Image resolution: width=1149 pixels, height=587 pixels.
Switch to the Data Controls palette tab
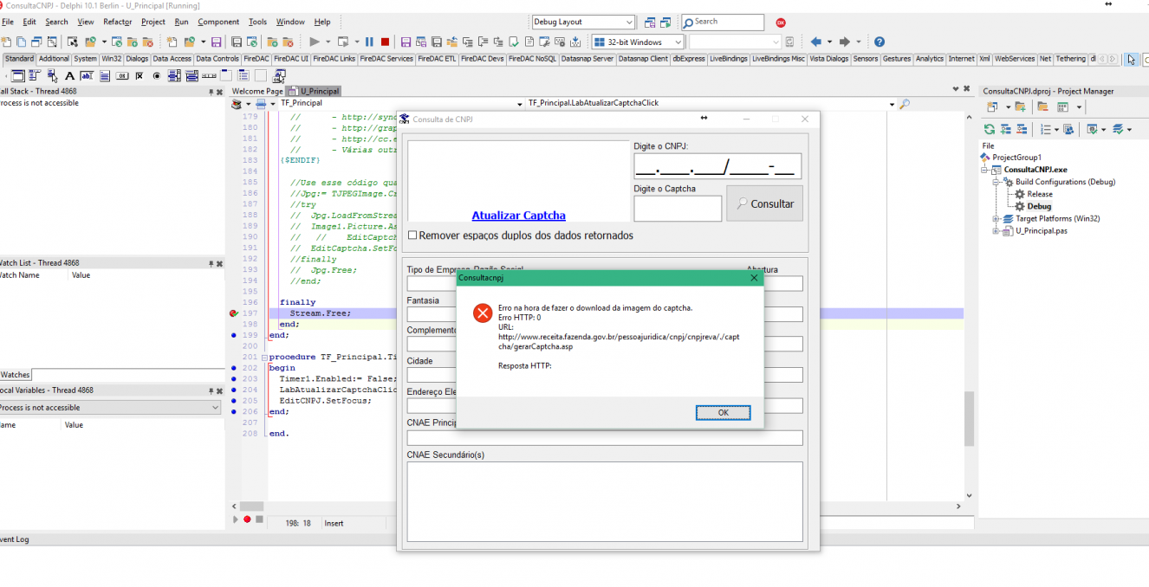[217, 59]
